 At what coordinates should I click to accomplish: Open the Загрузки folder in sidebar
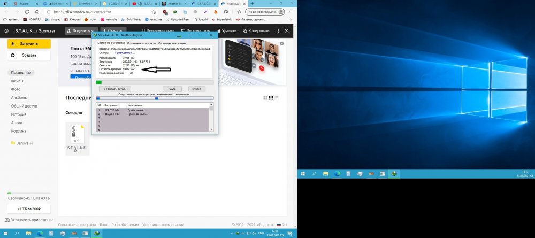pos(23,143)
